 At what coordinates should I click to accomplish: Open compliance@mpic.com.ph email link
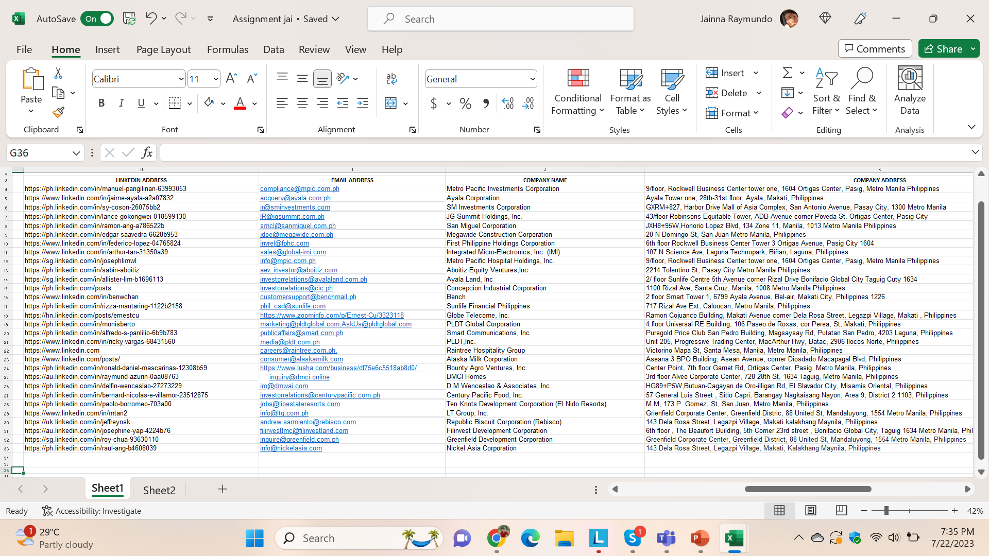[x=299, y=189]
